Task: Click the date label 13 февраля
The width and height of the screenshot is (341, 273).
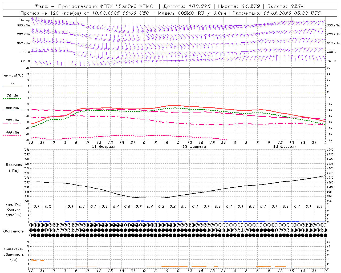Action: 285,147
